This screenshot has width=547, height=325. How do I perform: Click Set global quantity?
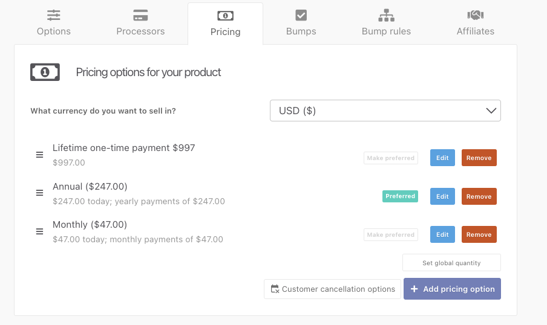point(451,263)
